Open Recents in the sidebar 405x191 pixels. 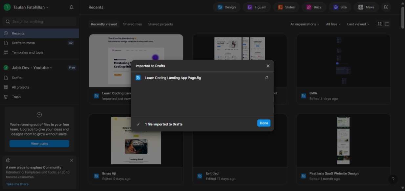click(39, 33)
